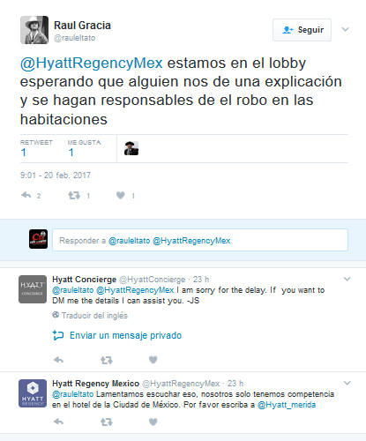Expand Hyatt Concierge tweet options chevron
Image resolution: width=366 pixels, height=441 pixels.
coord(347,279)
